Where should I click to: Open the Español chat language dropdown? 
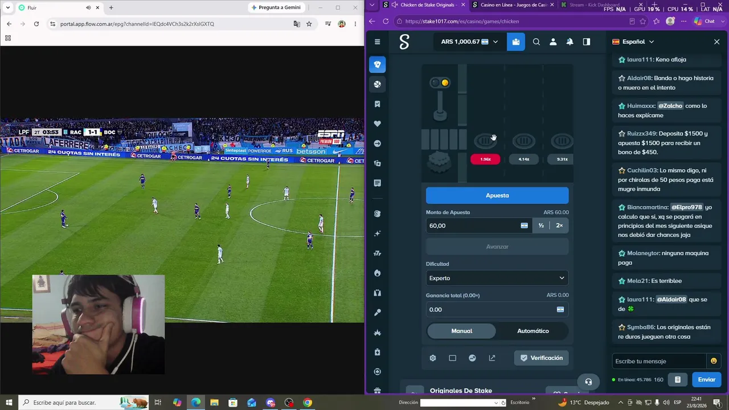(633, 42)
